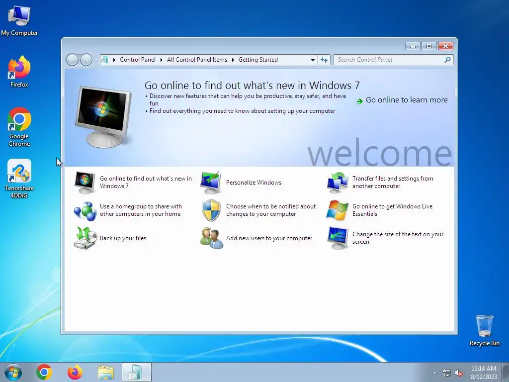Launch Firefox from the taskbar
The image size is (509, 382).
pos(75,372)
